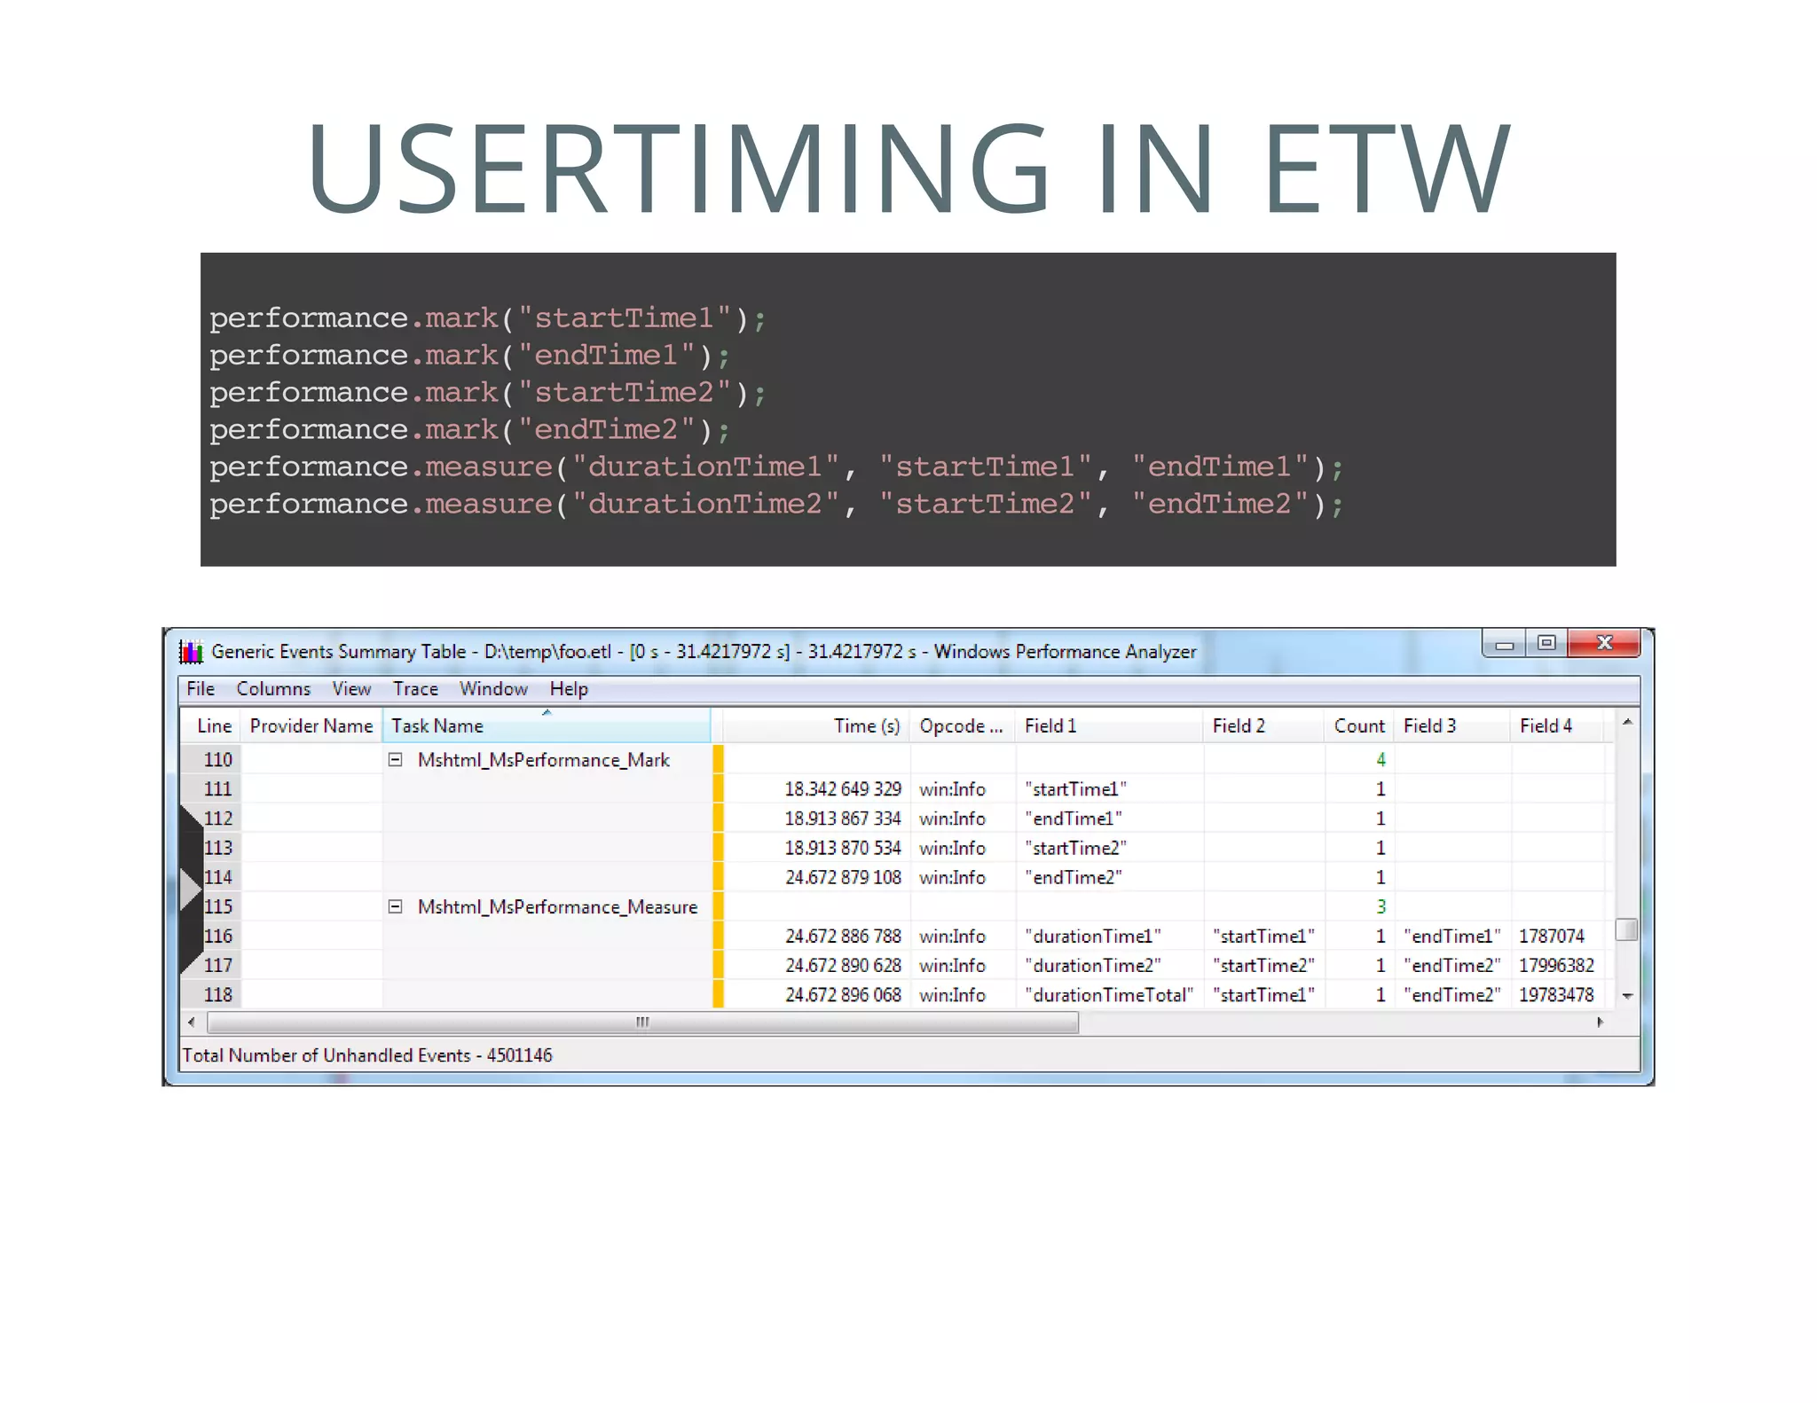Click the horizontal scrollbar left arrow

192,1022
